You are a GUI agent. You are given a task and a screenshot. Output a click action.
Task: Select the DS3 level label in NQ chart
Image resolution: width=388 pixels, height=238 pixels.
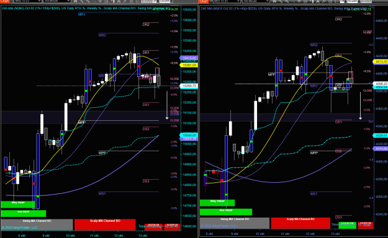[146, 181]
